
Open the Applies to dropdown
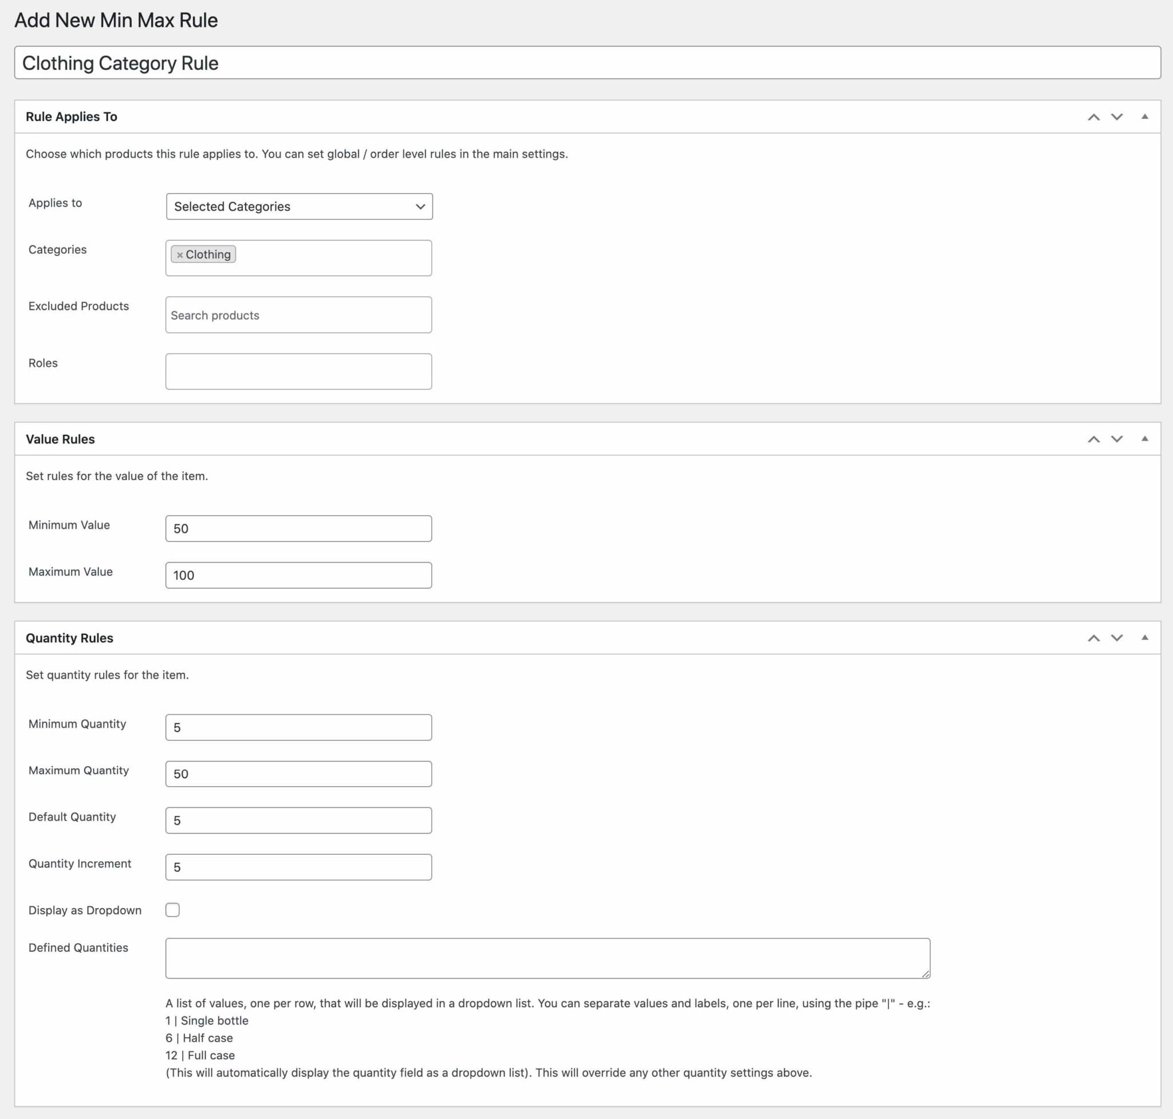click(298, 206)
